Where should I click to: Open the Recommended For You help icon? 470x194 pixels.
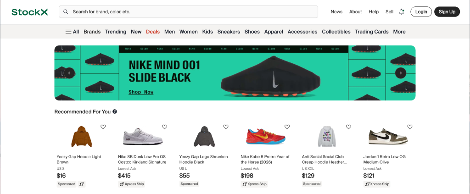115,111
